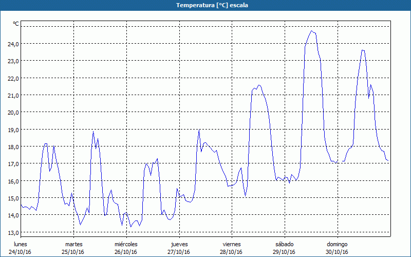The height and width of the screenshot is (257, 411).
Task: Click the 24,0 value on the temperature axis
Action: tap(12, 44)
